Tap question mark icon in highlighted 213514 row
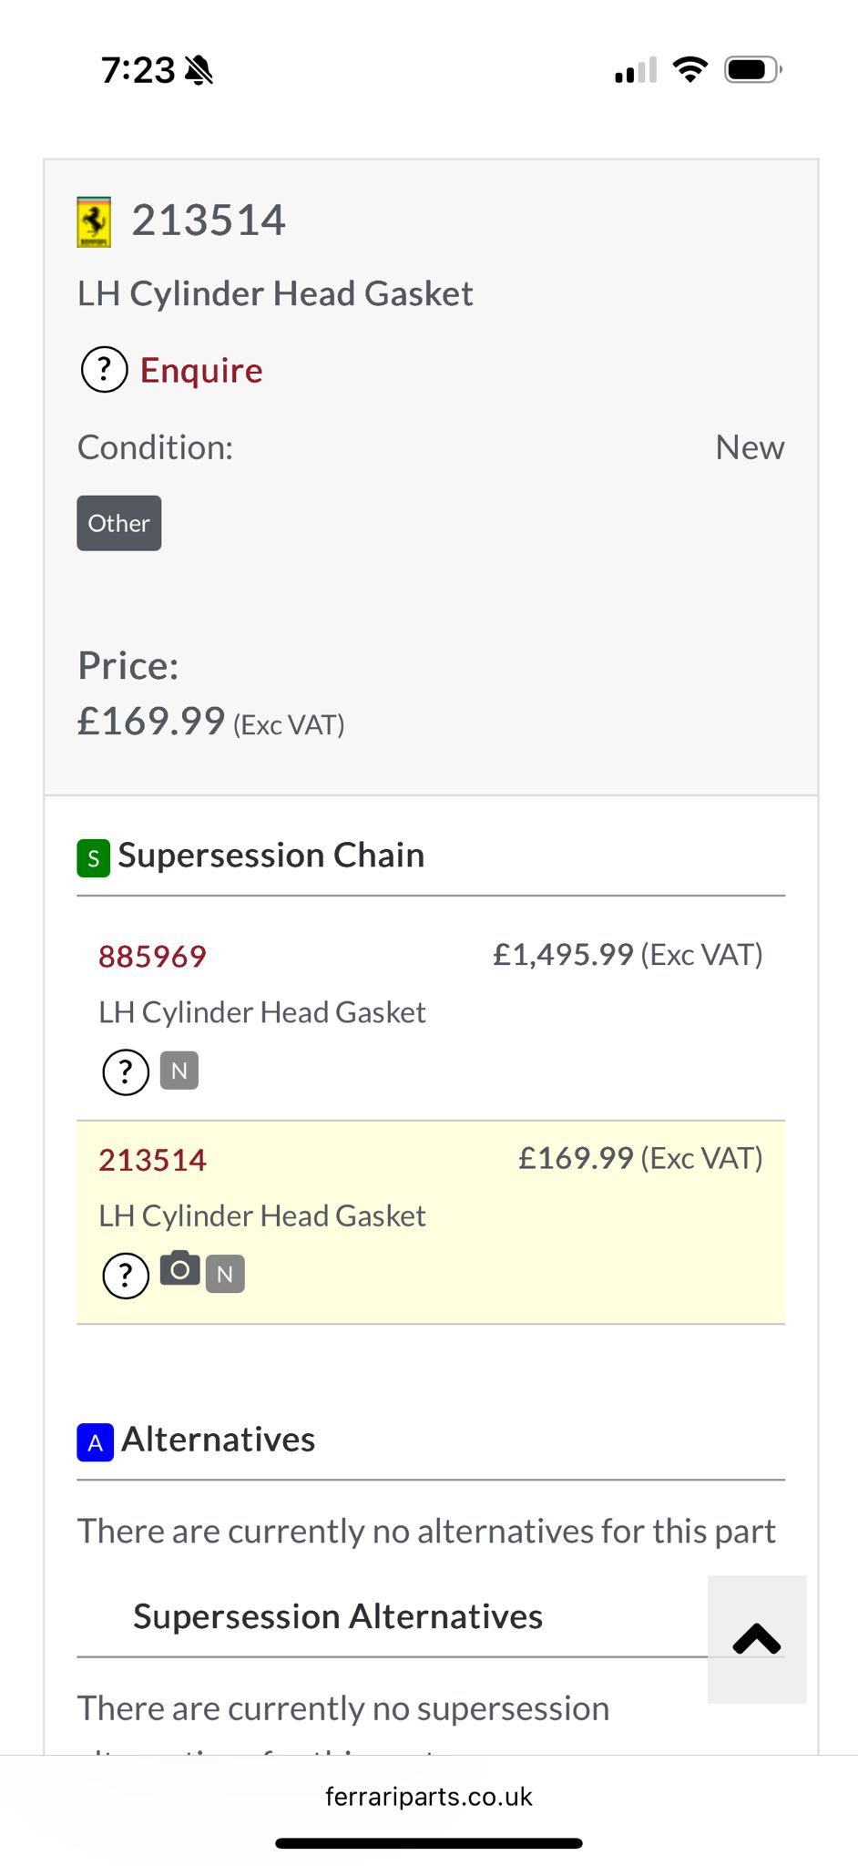Image resolution: width=858 pixels, height=1866 pixels. [x=125, y=1275]
